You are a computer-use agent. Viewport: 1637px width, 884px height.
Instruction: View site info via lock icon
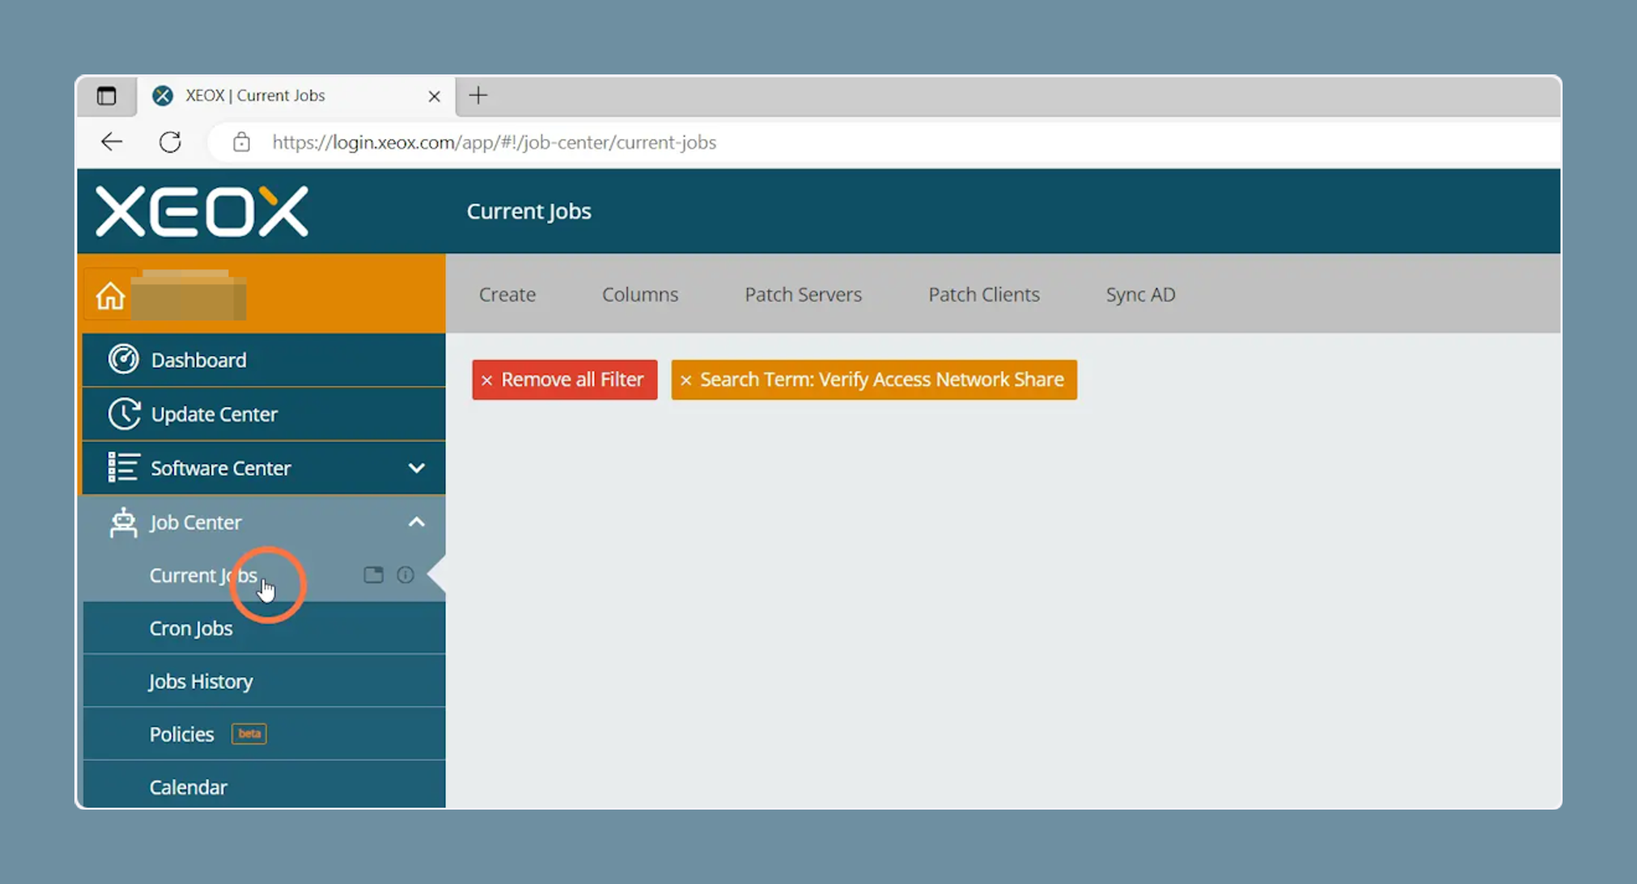coord(241,141)
